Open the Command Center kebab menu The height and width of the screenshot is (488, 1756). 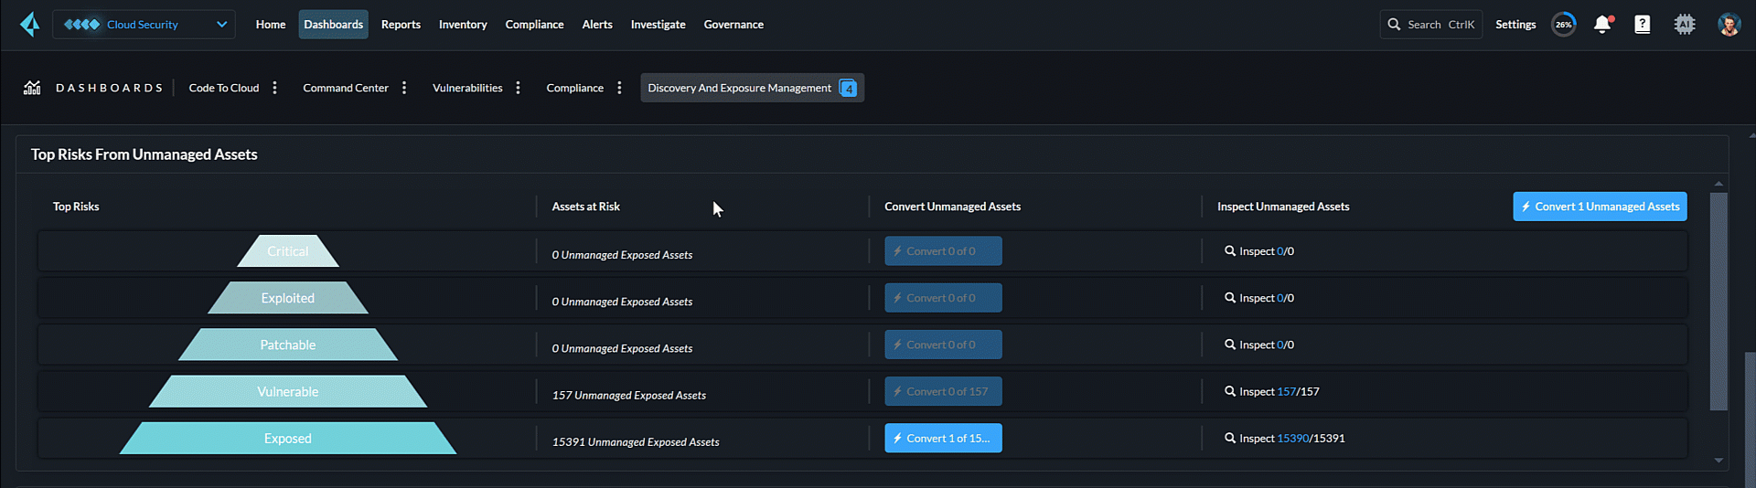pyautogui.click(x=404, y=88)
